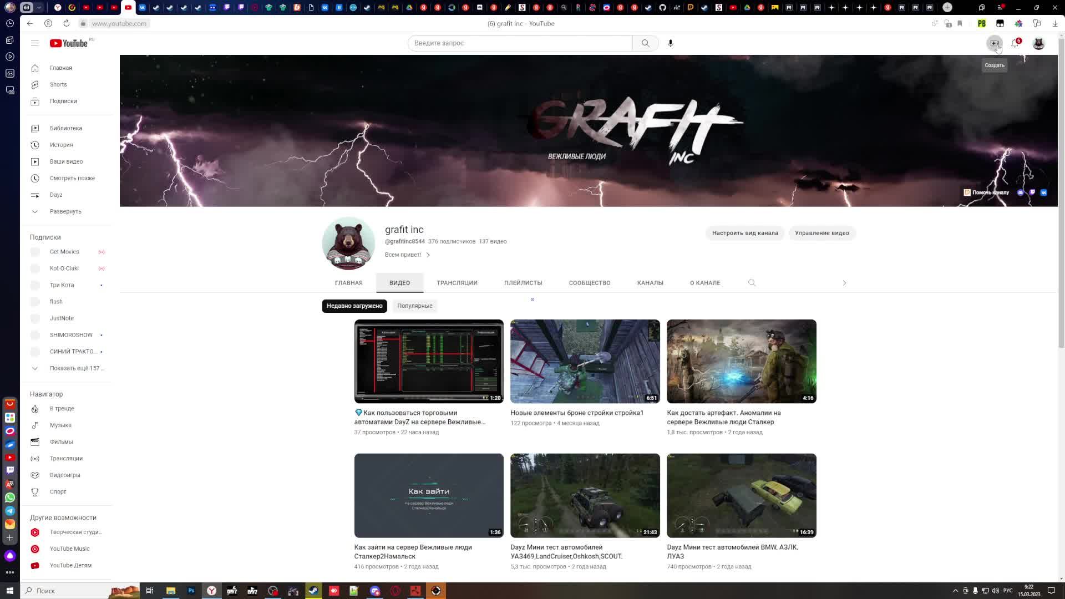Select the Popular videos filter chip
Screen dimensions: 1065x599
tap(414, 306)
